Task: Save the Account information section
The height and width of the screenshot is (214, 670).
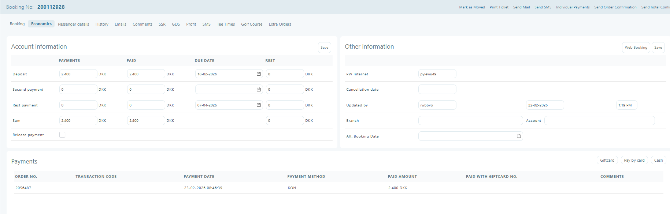Action: click(324, 48)
